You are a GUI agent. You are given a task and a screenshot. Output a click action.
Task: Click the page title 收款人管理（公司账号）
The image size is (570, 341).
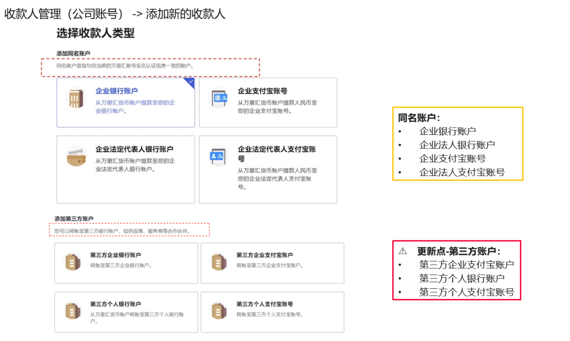[64, 14]
